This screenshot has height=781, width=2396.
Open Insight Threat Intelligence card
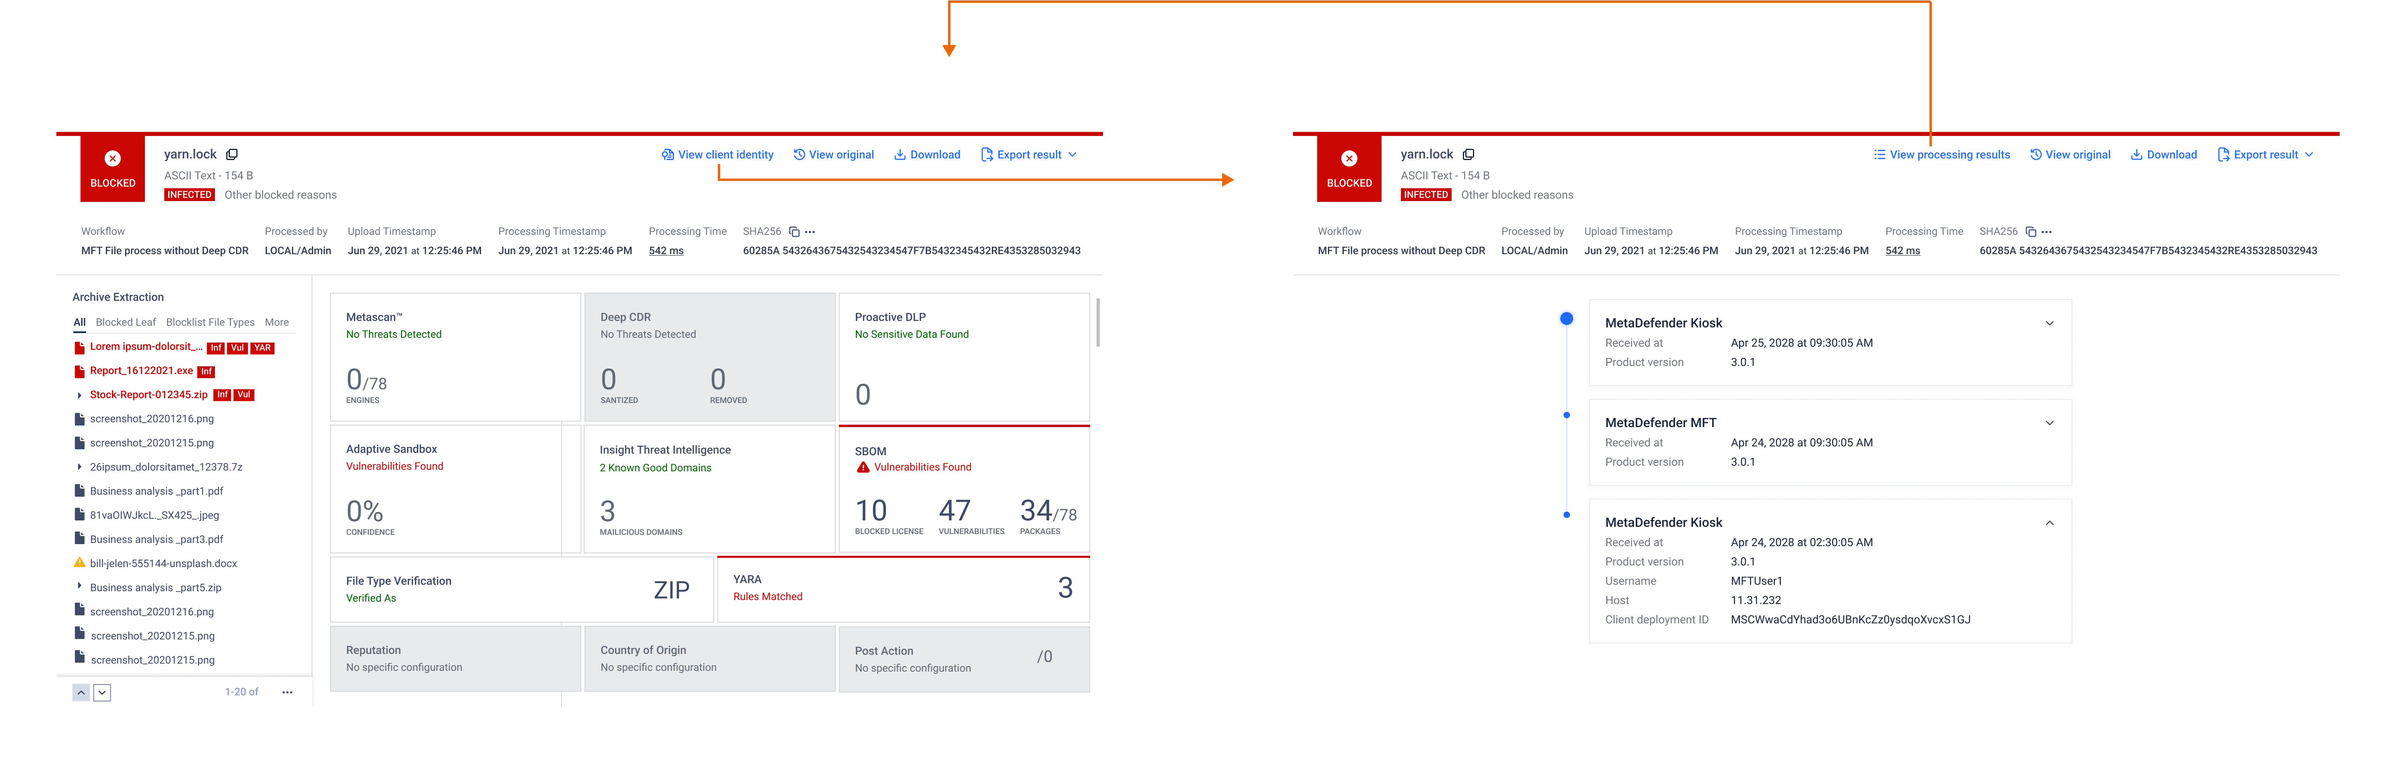[x=710, y=489]
